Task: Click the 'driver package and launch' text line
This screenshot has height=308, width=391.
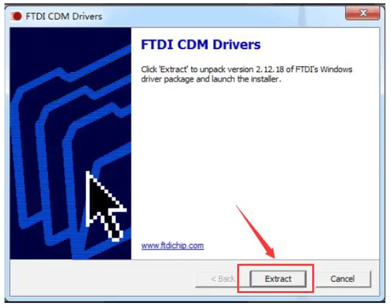Action: pos(189,80)
